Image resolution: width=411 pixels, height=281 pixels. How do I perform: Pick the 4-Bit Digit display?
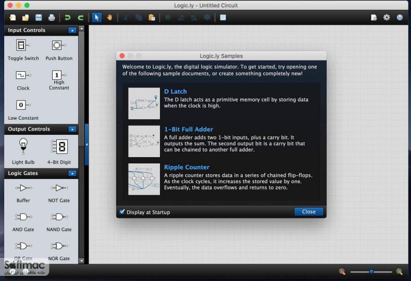(59, 151)
